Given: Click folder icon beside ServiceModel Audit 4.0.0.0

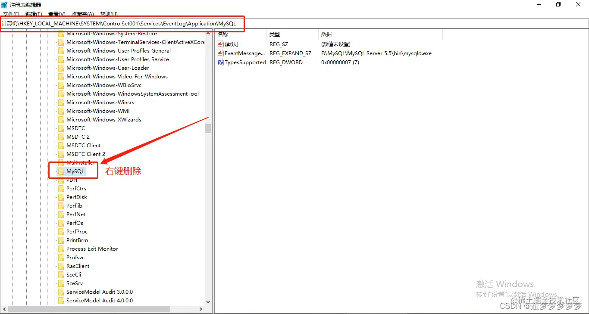Looking at the screenshot, I should coord(61,301).
